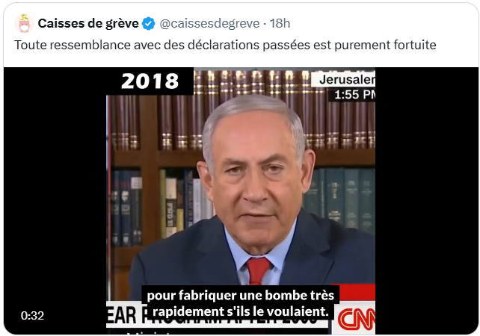Open the Caisses de grève display name

88,23
